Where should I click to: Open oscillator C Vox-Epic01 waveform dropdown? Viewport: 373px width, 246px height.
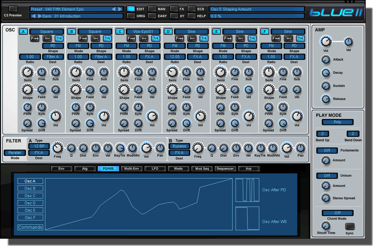click(x=143, y=31)
